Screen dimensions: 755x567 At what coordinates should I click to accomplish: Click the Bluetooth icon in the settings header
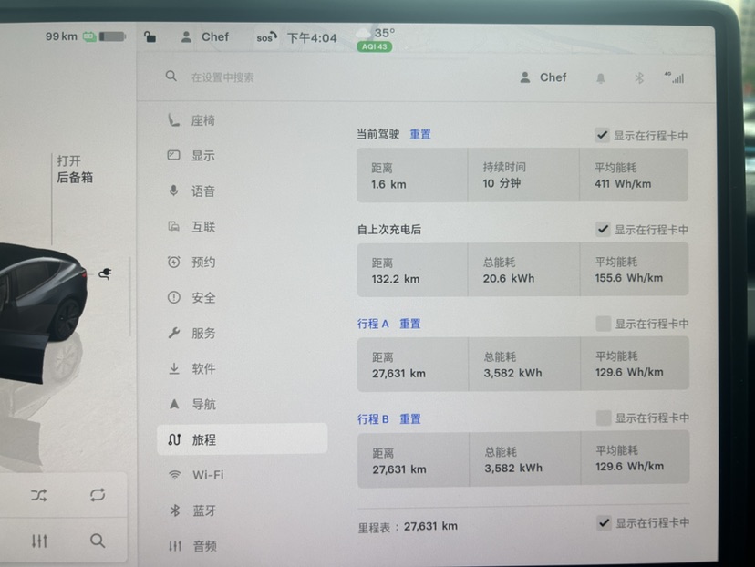(639, 78)
